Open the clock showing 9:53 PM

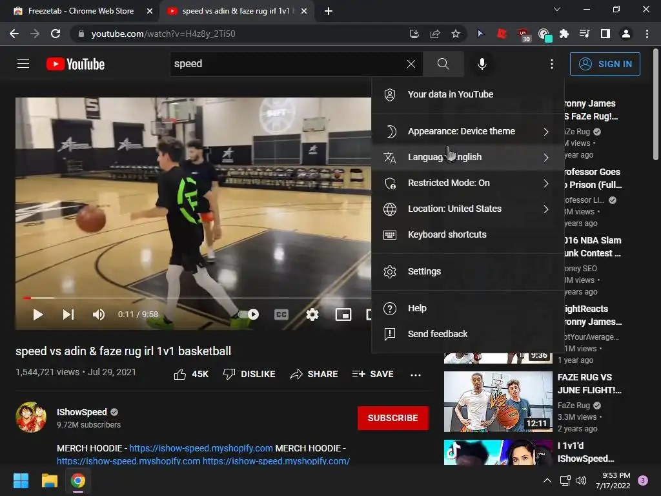coord(613,480)
